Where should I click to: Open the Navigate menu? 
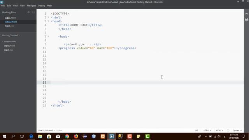[32, 5]
